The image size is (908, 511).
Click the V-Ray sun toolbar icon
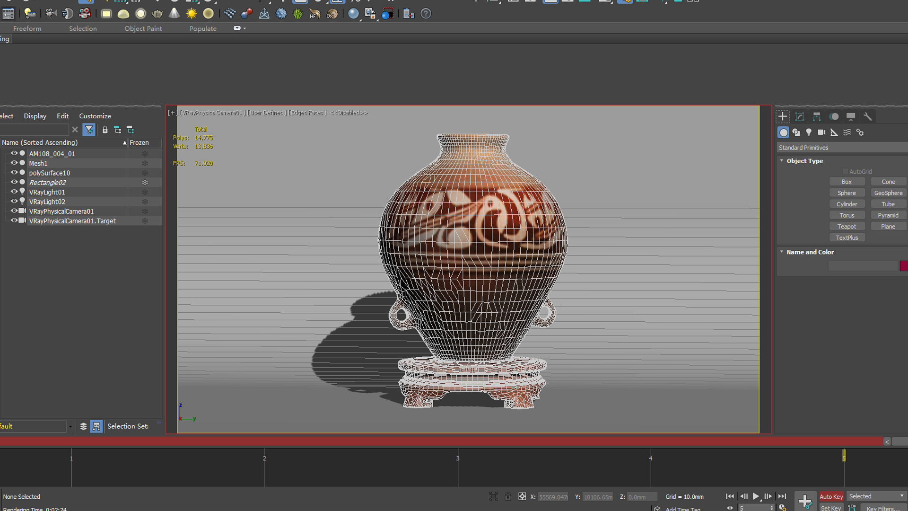click(192, 14)
